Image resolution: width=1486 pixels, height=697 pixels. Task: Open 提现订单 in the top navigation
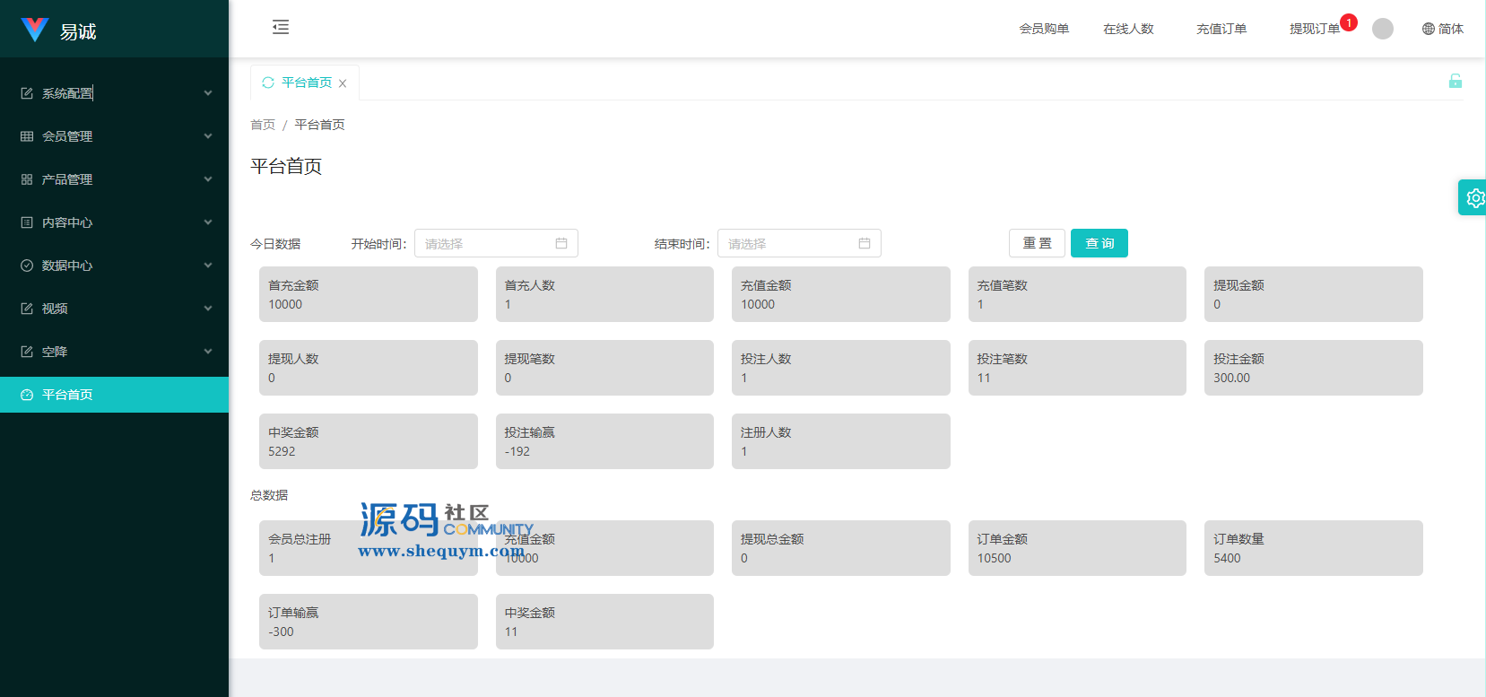pyautogui.click(x=1314, y=29)
